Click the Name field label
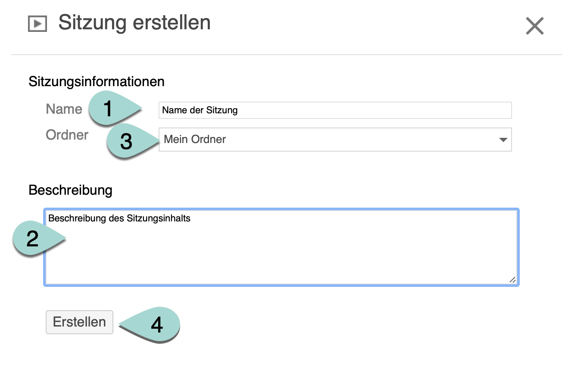Viewport: 562px width, 367px height. 64,109
